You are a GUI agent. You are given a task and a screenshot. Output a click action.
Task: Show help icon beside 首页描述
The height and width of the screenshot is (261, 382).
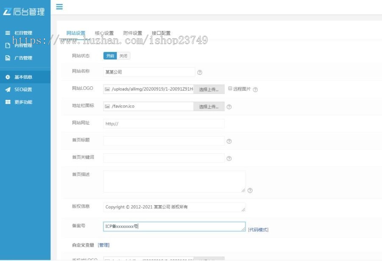coord(250,190)
